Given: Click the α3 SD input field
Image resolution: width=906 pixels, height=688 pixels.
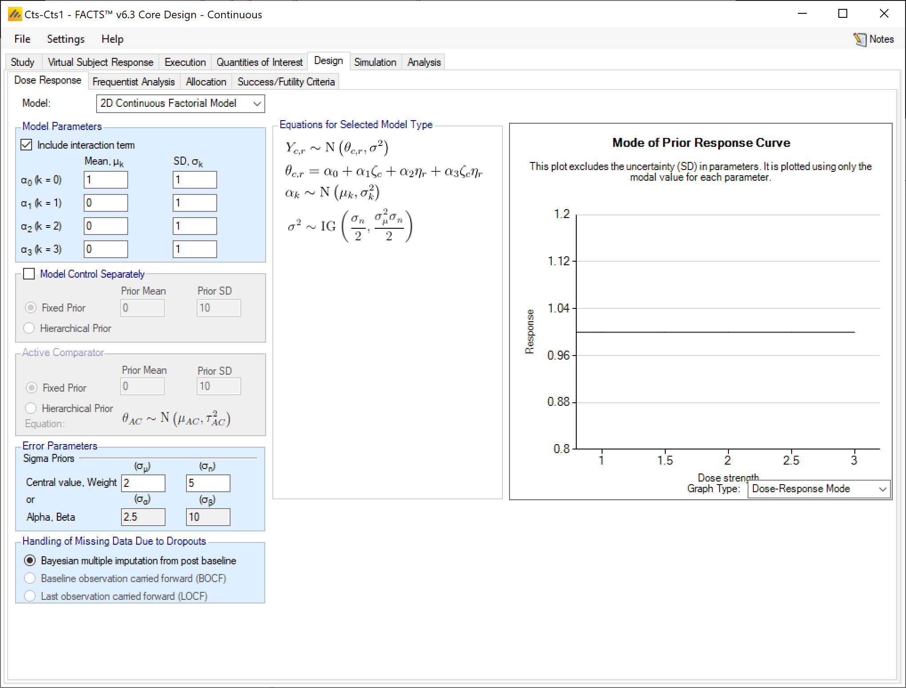Looking at the screenshot, I should coord(194,249).
